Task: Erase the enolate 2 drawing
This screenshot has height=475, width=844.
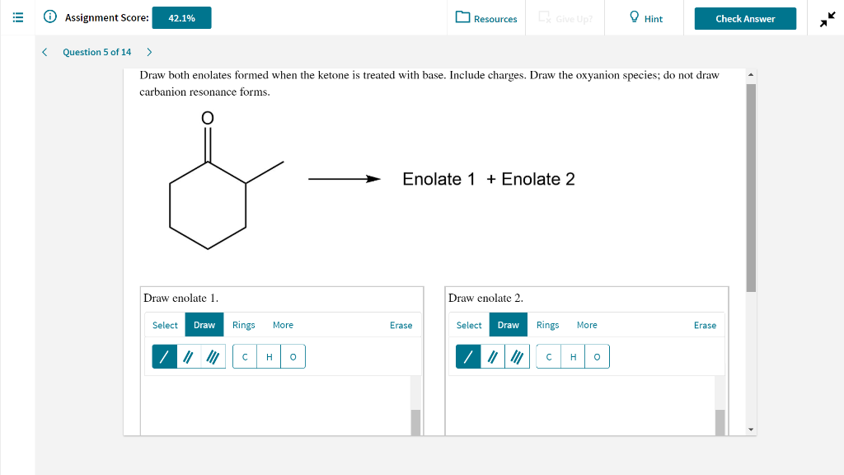Action: tap(705, 325)
